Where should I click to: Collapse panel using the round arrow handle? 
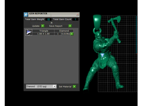(x=51, y=23)
